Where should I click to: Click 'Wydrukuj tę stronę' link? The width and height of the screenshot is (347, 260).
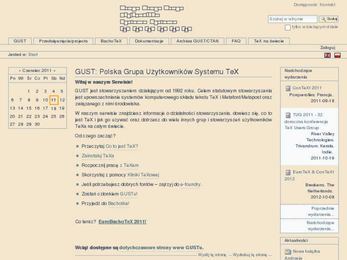tap(250, 255)
